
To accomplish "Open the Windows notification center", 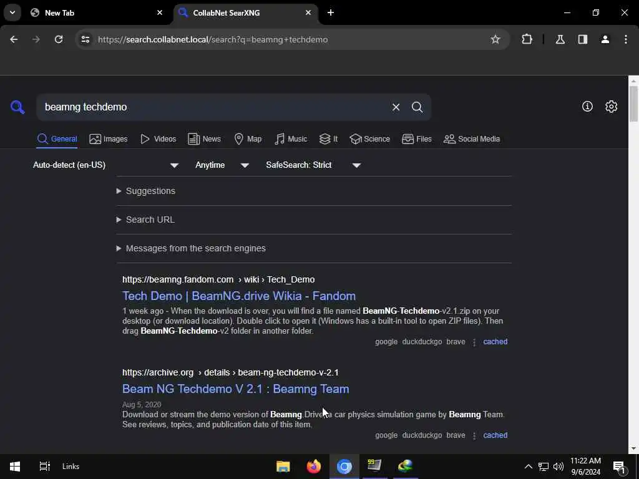I will point(618,467).
